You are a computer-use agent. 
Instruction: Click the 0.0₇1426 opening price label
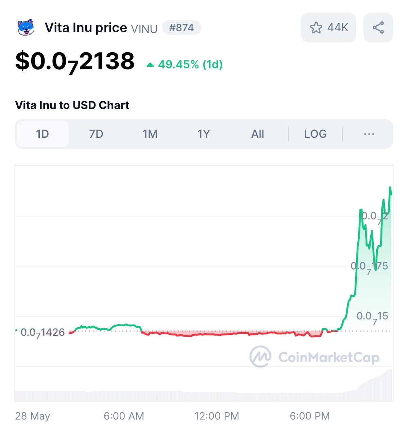click(x=42, y=332)
